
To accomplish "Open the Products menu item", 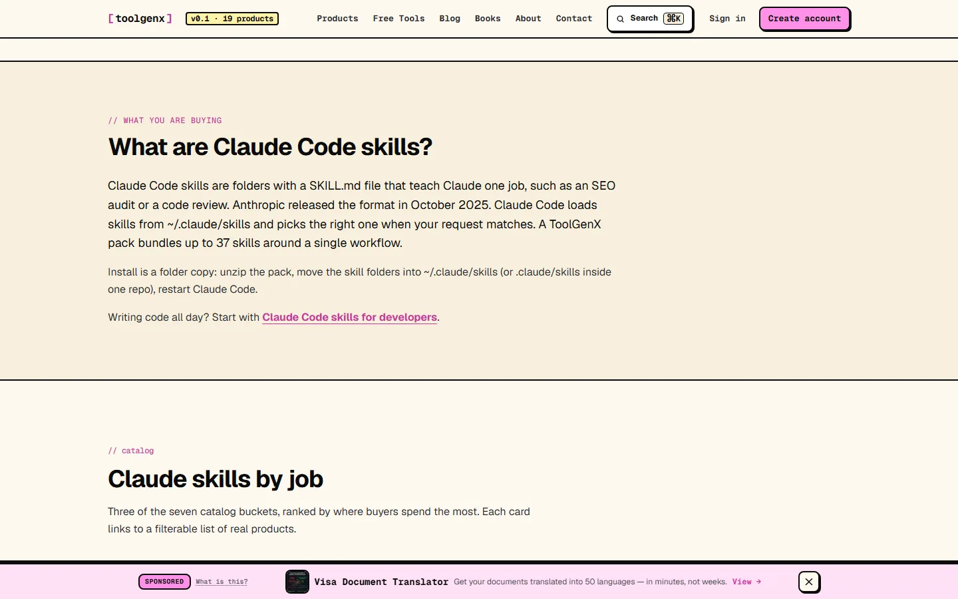I will pos(337,19).
